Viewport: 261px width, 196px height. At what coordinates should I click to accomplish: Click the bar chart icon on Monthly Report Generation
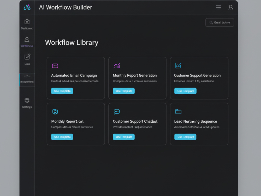pos(117,66)
